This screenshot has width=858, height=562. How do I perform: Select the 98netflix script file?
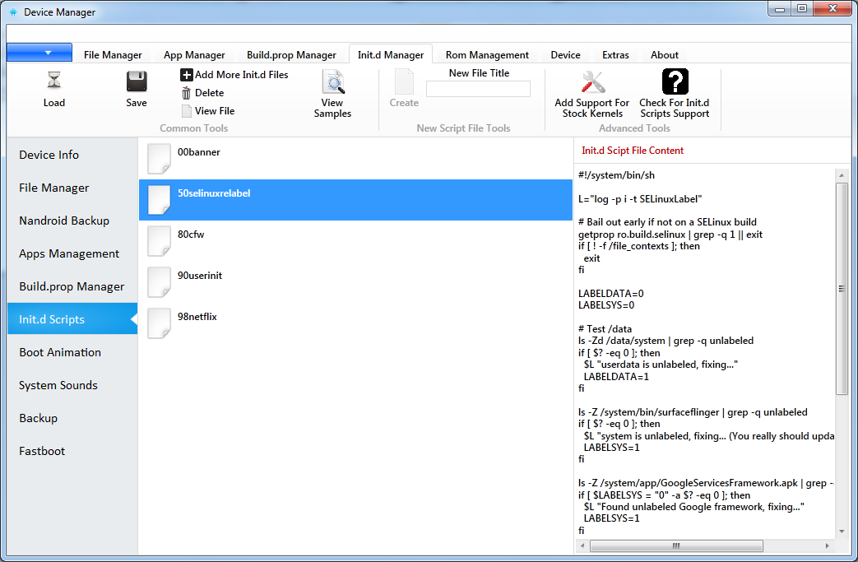pyautogui.click(x=197, y=317)
